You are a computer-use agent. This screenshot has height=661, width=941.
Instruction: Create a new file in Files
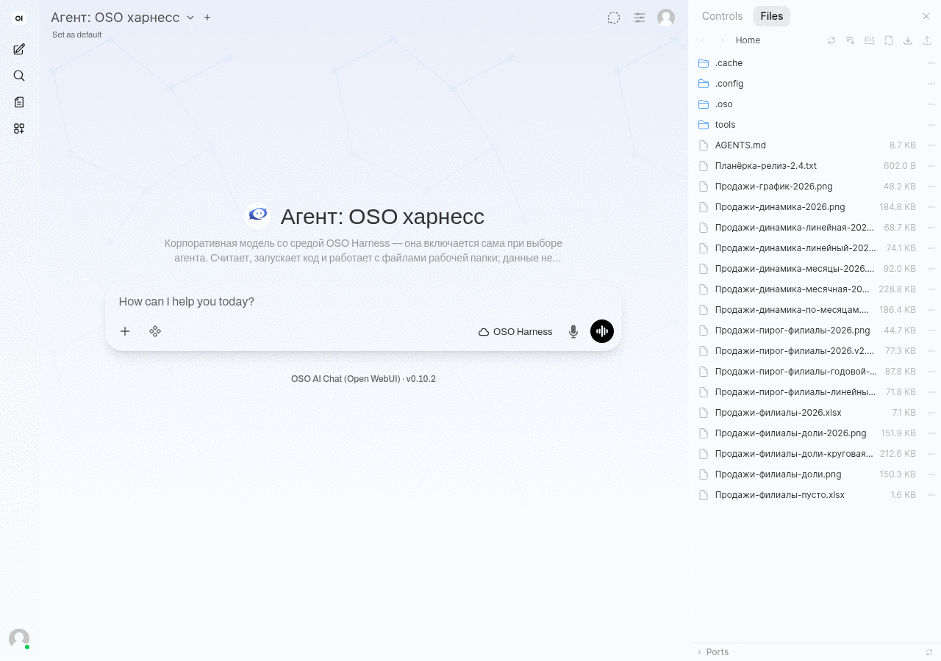889,40
